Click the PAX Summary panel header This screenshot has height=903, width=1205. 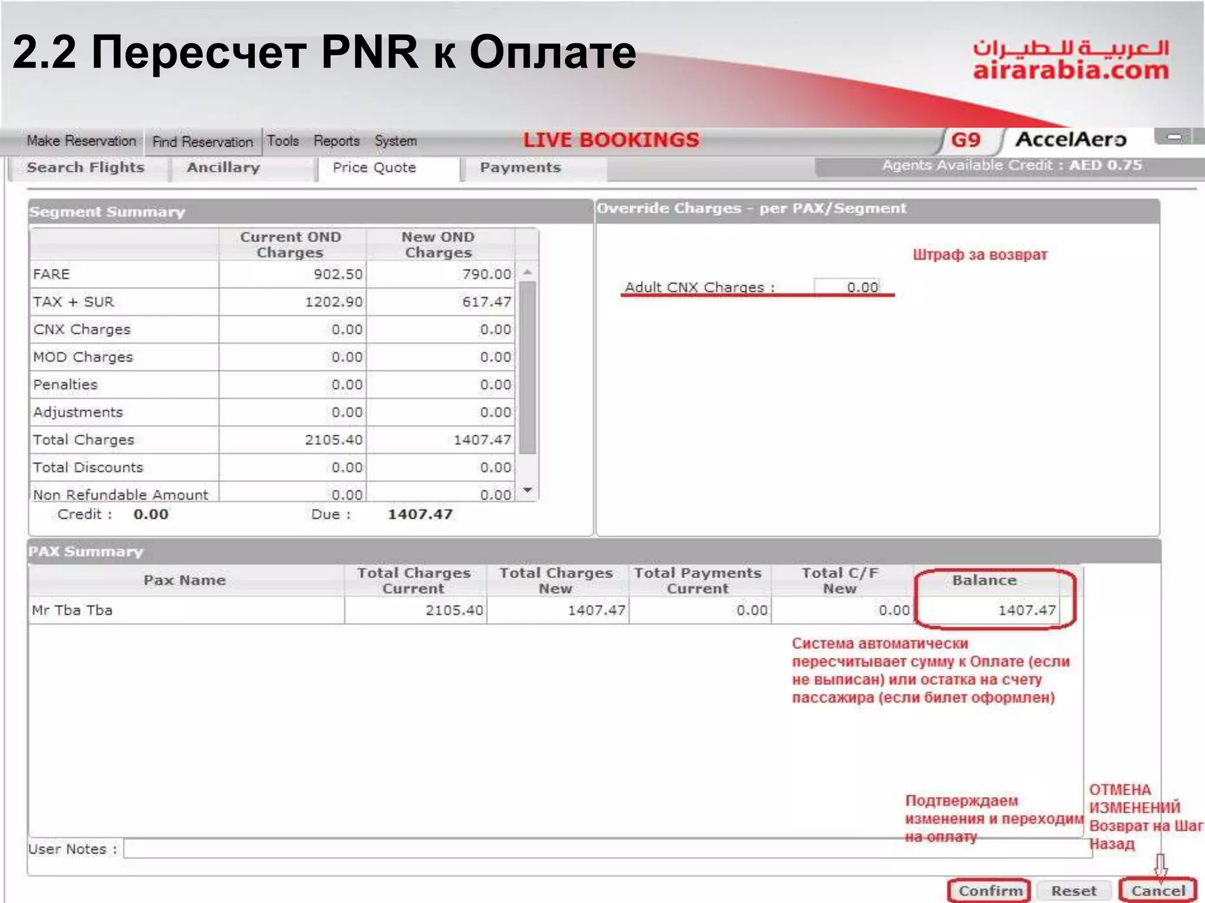tap(594, 551)
